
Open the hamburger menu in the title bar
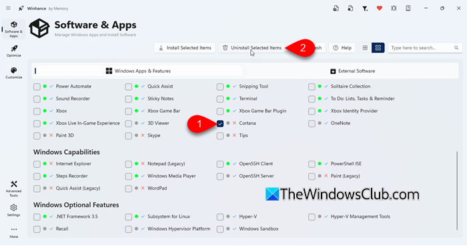tap(8, 8)
